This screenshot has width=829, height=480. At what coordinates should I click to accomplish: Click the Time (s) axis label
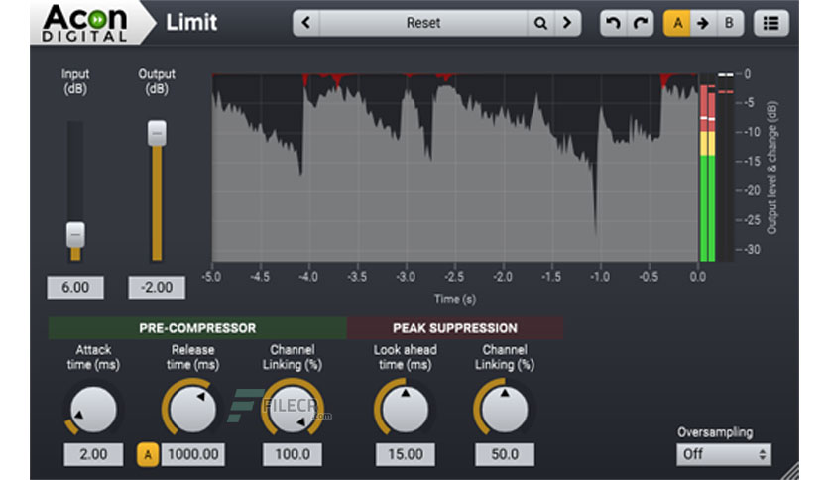click(x=455, y=300)
